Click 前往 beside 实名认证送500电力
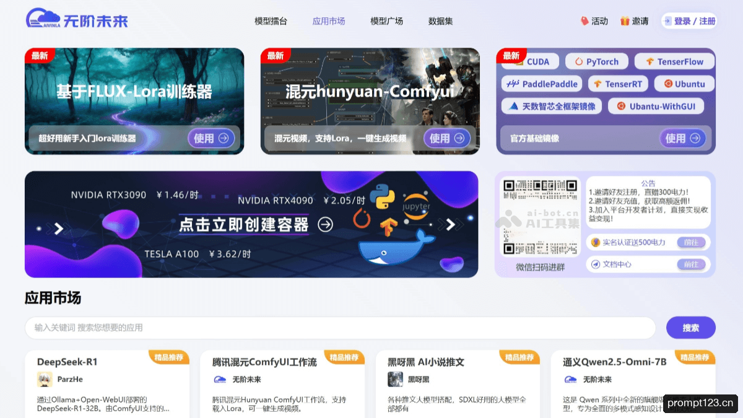This screenshot has width=743, height=418. pos(691,242)
